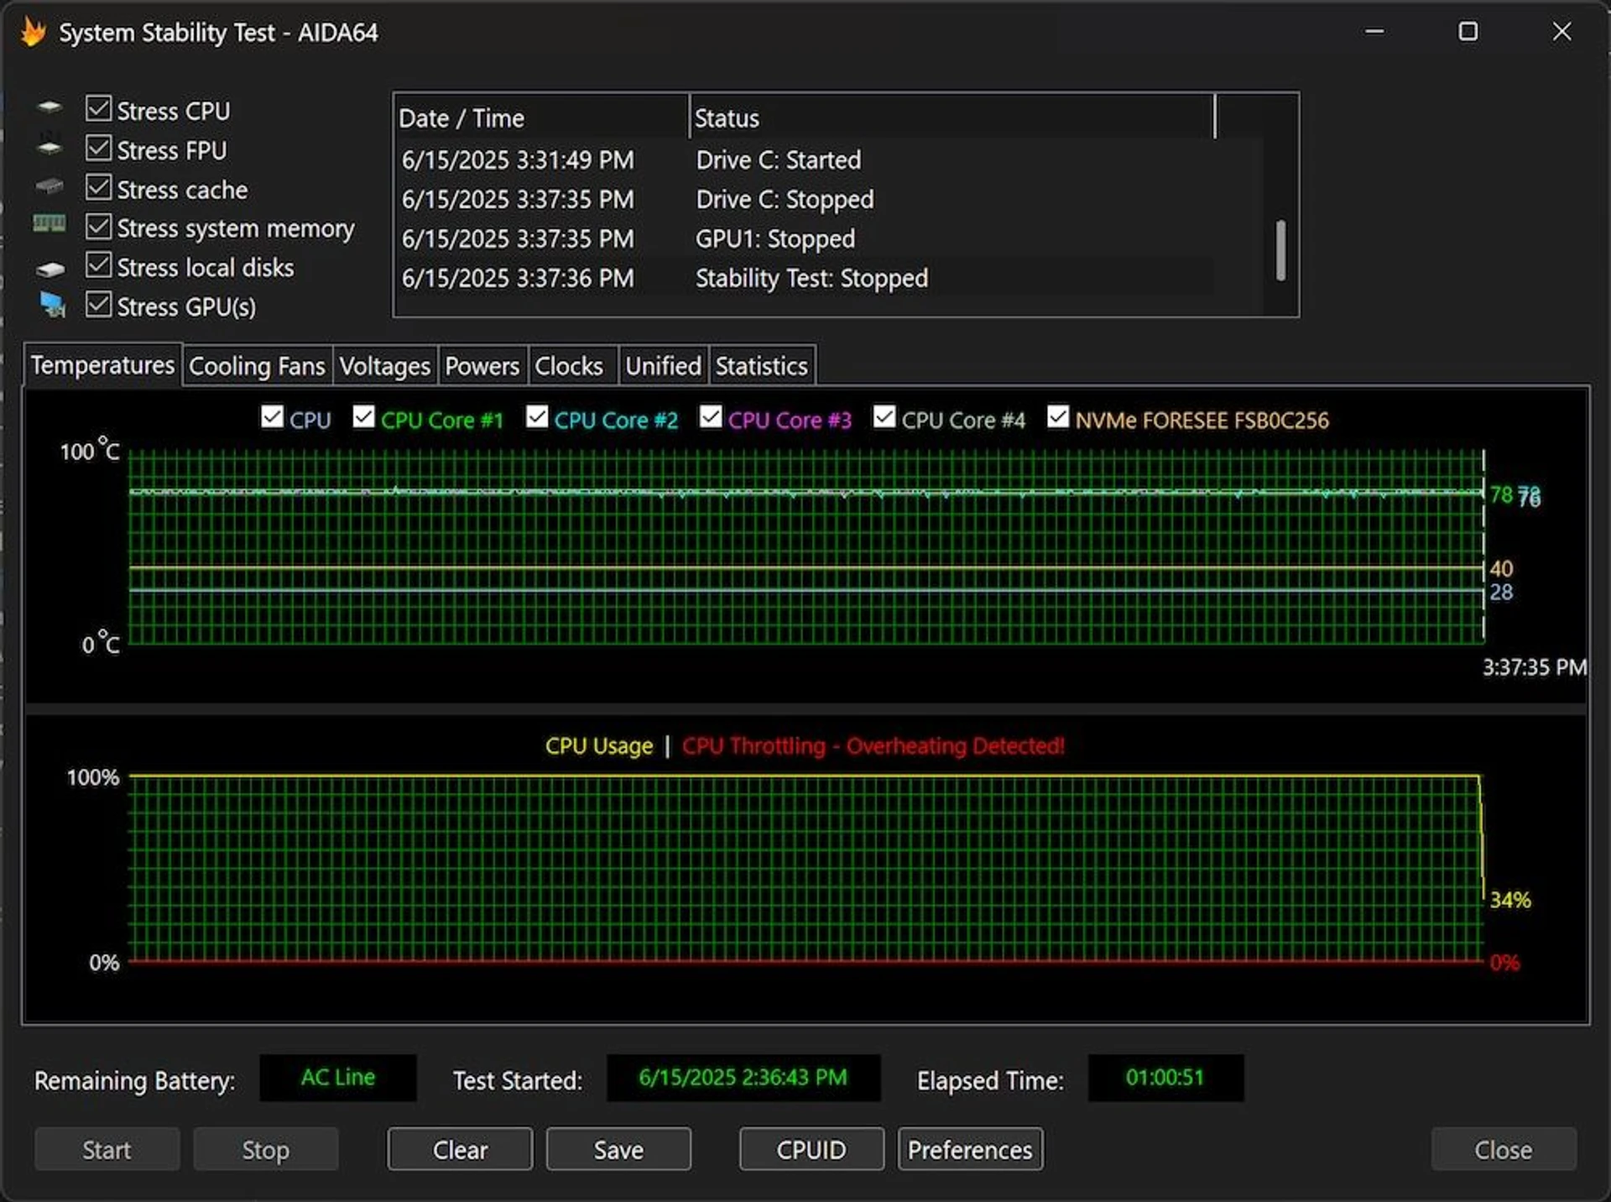
Task: Switch to the Cooling Fans tab
Action: coord(257,366)
